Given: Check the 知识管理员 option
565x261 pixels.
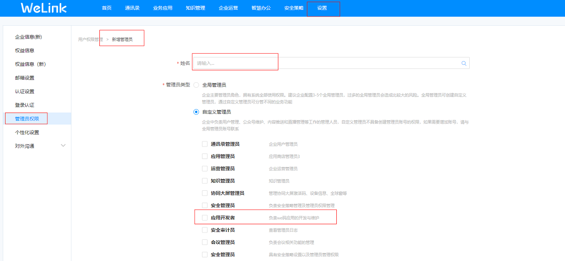Looking at the screenshot, I should point(205,181).
